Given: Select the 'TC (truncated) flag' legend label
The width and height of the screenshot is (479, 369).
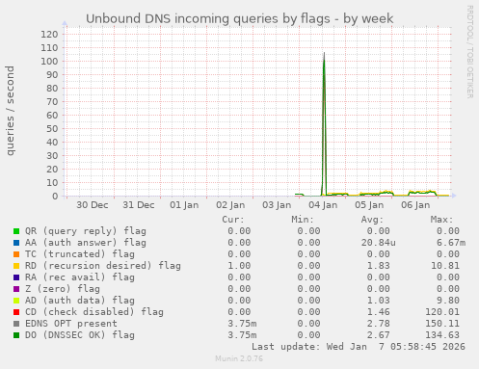Looking at the screenshot, I should pos(80,254).
